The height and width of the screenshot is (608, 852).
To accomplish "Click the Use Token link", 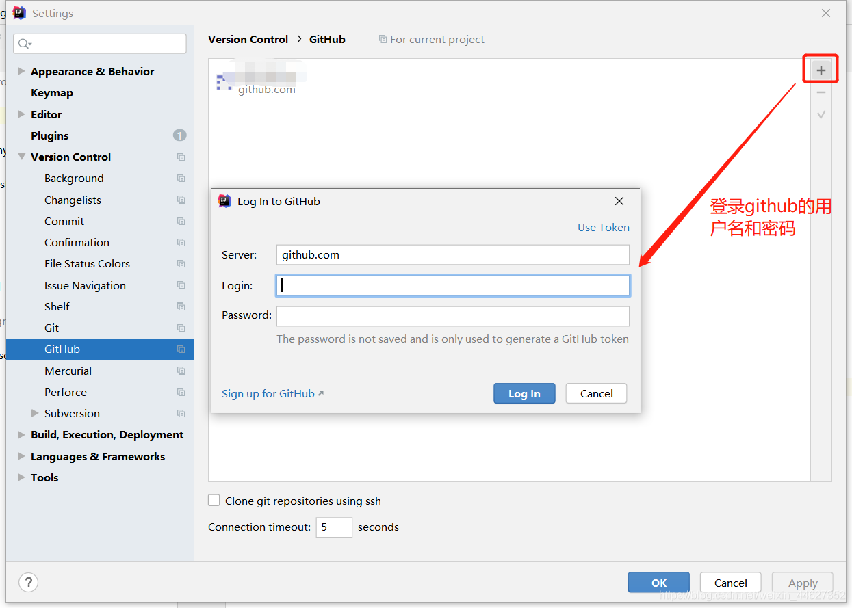I will click(x=604, y=228).
